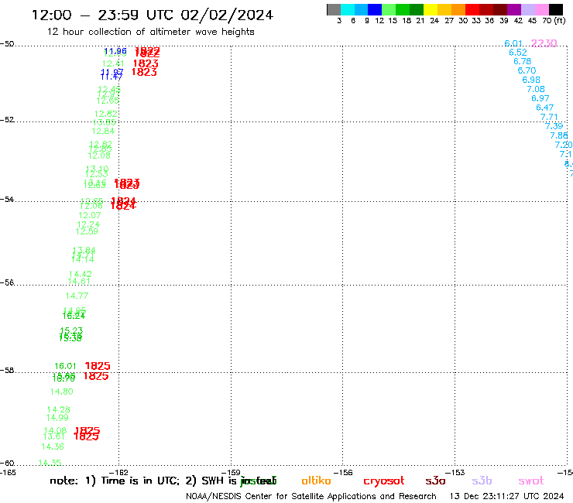Click the lavender swatch in the color scale
The image size is (573, 503).
coord(528,9)
